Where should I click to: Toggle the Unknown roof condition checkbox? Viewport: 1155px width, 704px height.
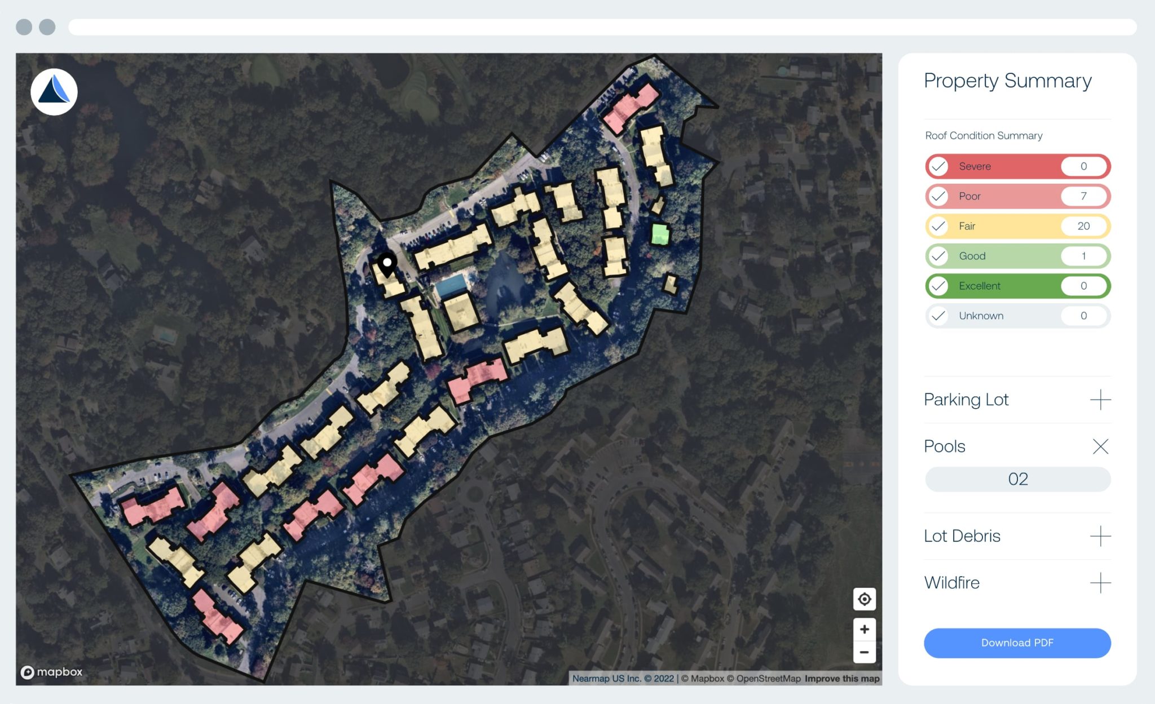point(938,316)
